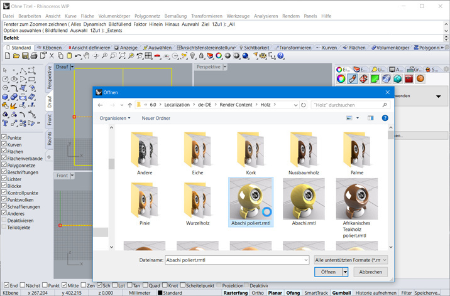Click the blue render sphere icon
The height and width of the screenshot is (296, 450).
(x=245, y=56)
